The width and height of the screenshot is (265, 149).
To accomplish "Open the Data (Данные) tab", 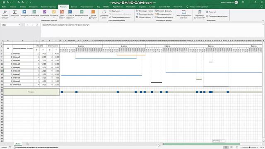I will pyautogui.click(x=74, y=7).
